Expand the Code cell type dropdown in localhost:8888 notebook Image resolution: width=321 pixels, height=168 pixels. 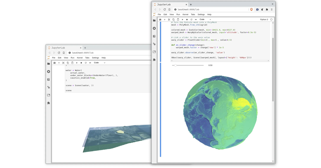pyautogui.click(x=205, y=19)
